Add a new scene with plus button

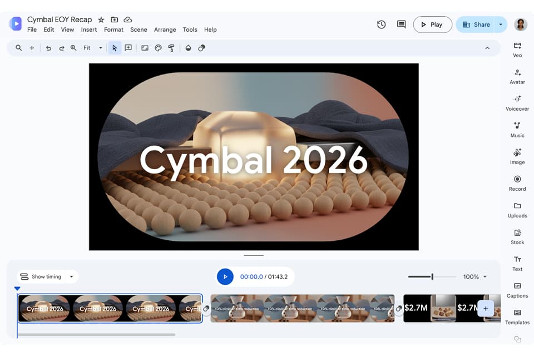(486, 309)
